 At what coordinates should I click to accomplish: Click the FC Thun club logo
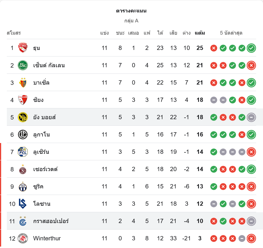pos(23,48)
